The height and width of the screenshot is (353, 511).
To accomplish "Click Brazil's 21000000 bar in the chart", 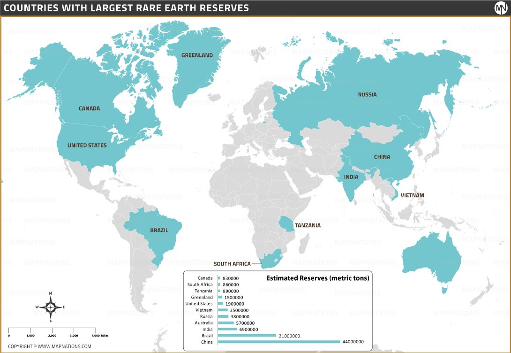I will click(x=247, y=336).
